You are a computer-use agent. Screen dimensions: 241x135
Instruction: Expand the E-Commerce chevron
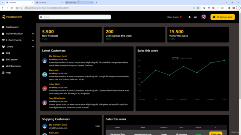pos(33,40)
